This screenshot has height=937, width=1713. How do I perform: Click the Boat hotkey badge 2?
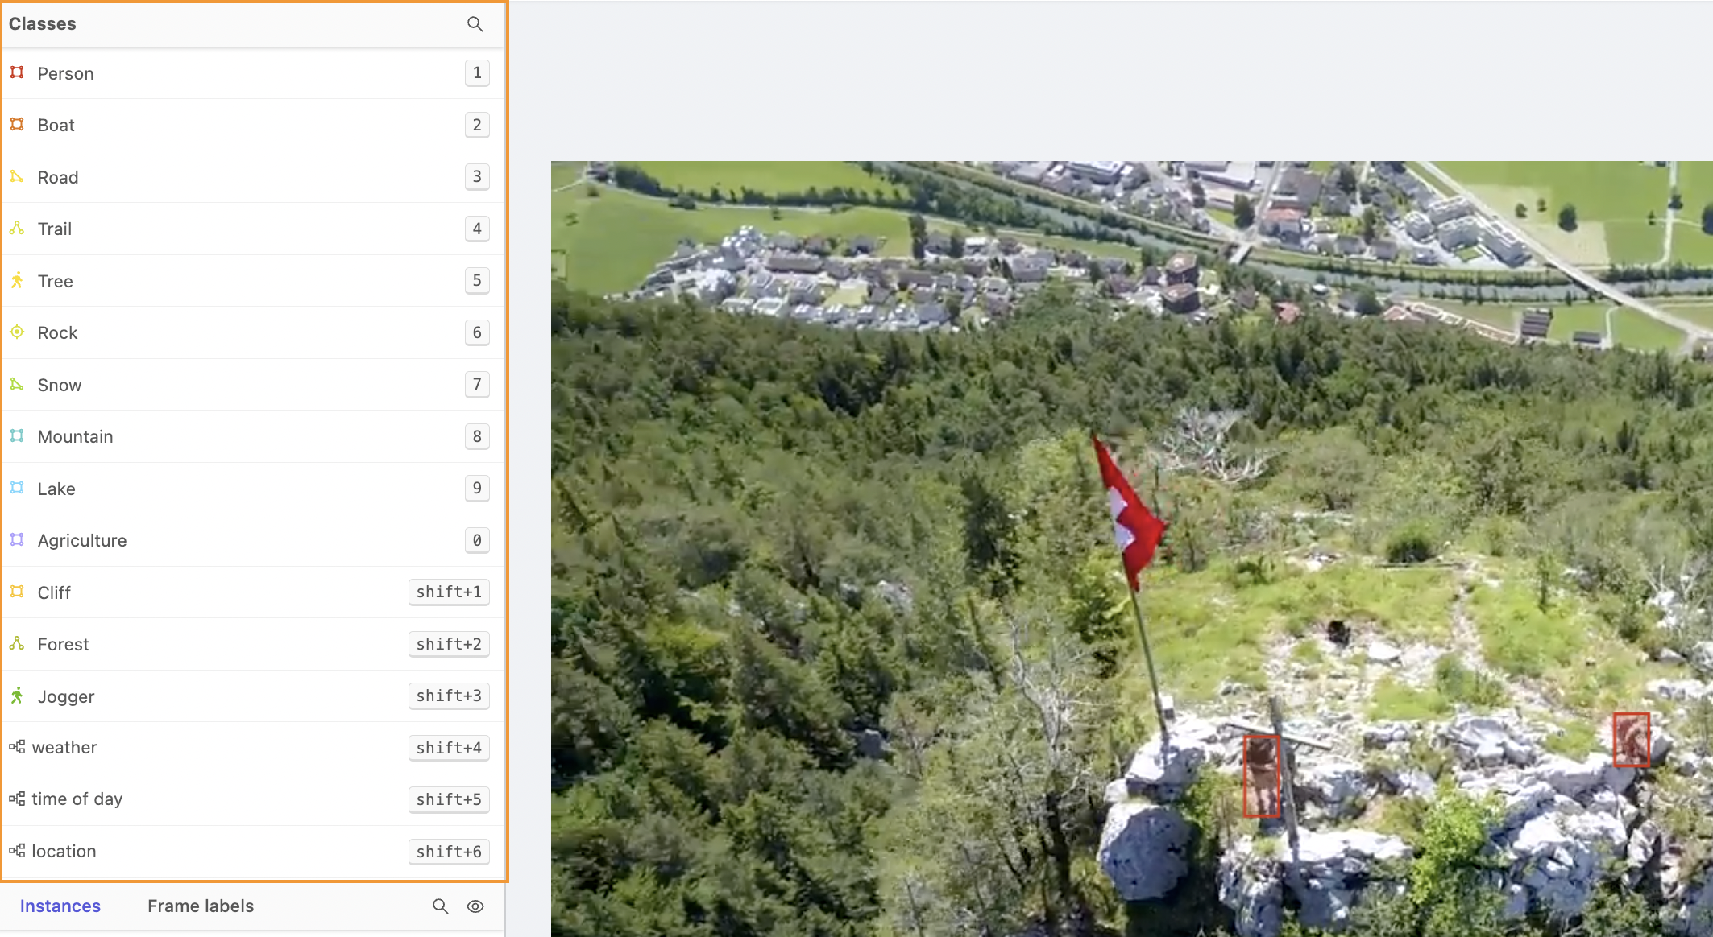477,125
